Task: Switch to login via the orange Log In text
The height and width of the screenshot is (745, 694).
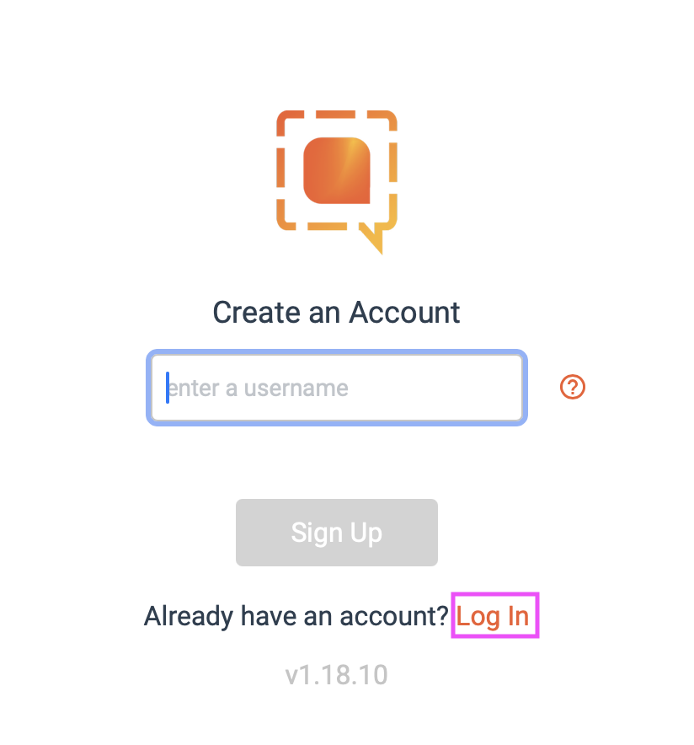Action: [494, 617]
